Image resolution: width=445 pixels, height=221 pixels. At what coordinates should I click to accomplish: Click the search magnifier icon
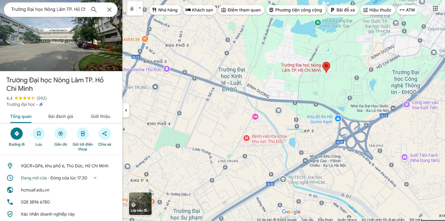pyautogui.click(x=94, y=10)
